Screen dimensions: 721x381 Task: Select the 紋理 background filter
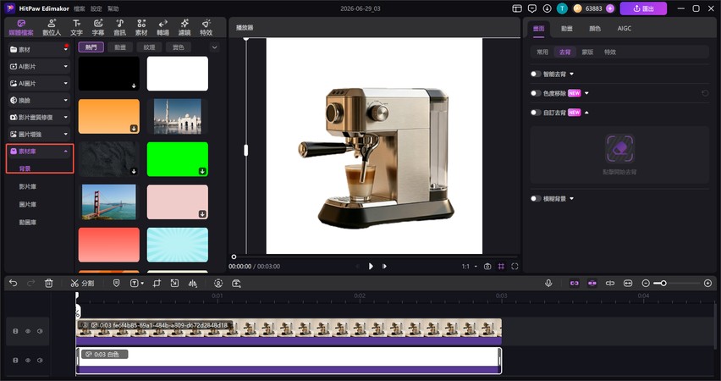(149, 47)
